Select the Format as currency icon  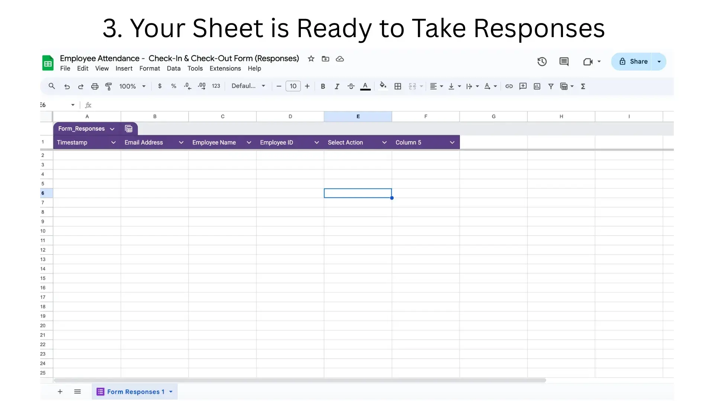(160, 86)
